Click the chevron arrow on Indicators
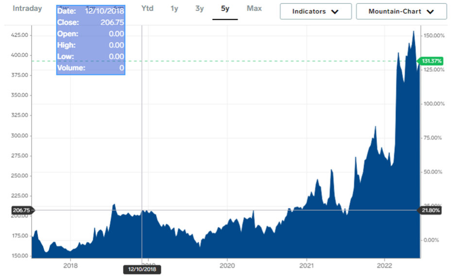 pyautogui.click(x=334, y=12)
